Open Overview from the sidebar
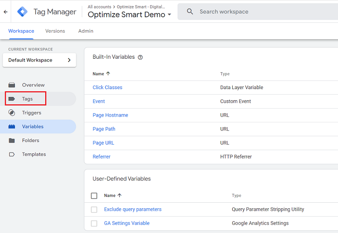 click(33, 85)
